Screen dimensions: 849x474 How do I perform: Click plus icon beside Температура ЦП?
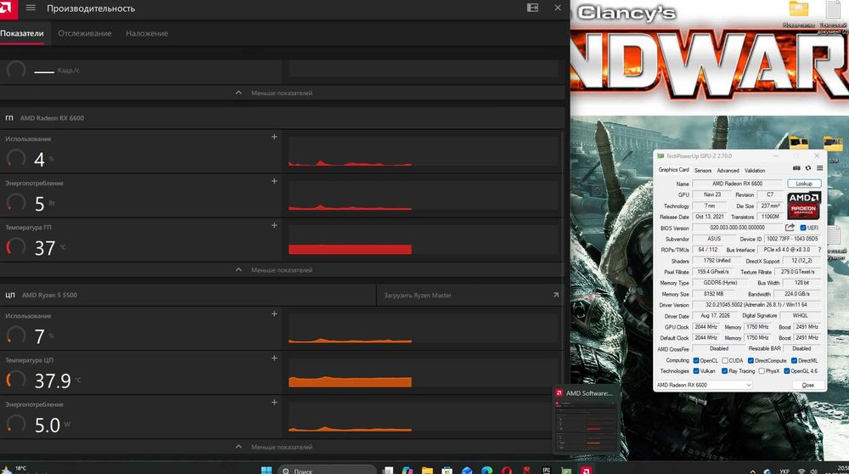pos(274,358)
